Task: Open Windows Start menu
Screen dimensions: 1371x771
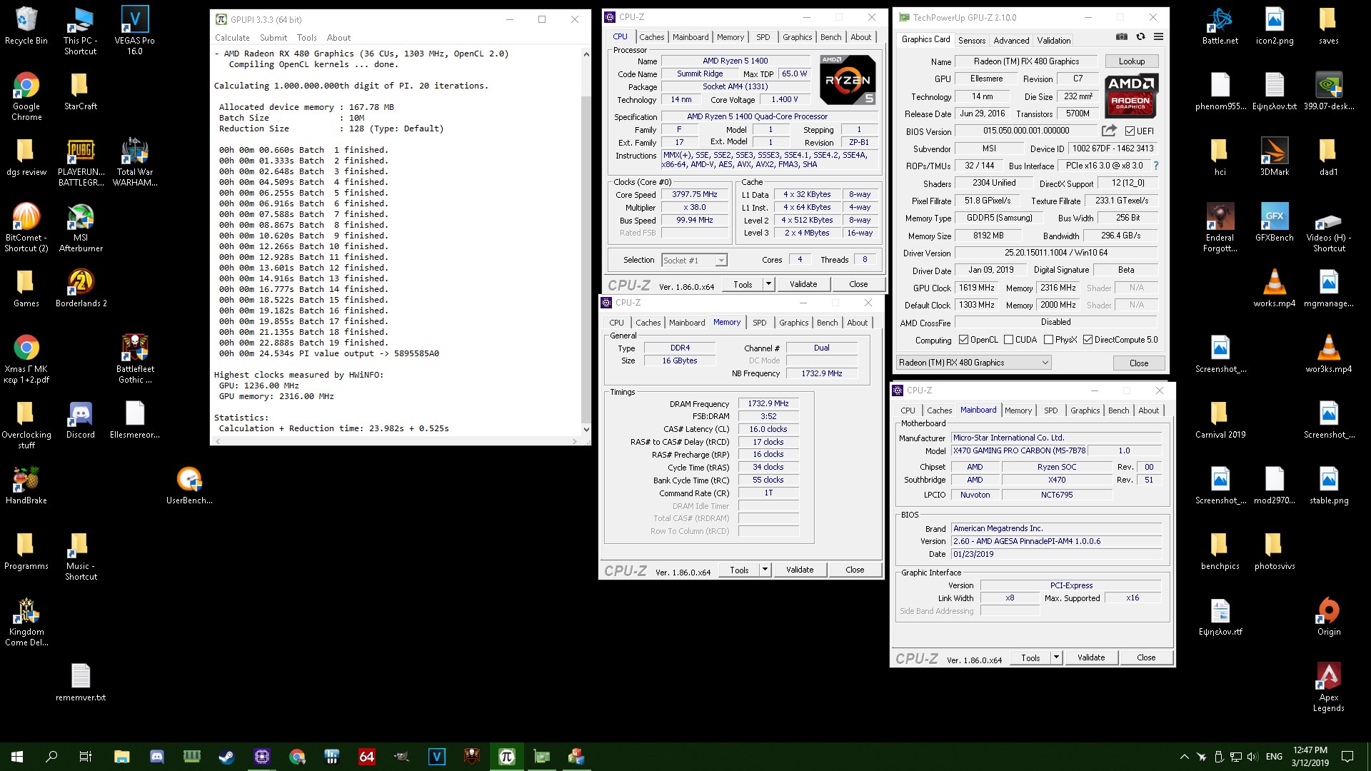Action: [17, 757]
